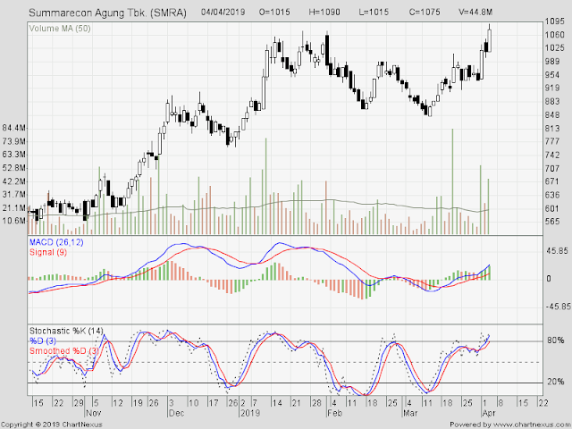Click the 31.7M volume axis label
The width and height of the screenshot is (572, 429).
14,195
